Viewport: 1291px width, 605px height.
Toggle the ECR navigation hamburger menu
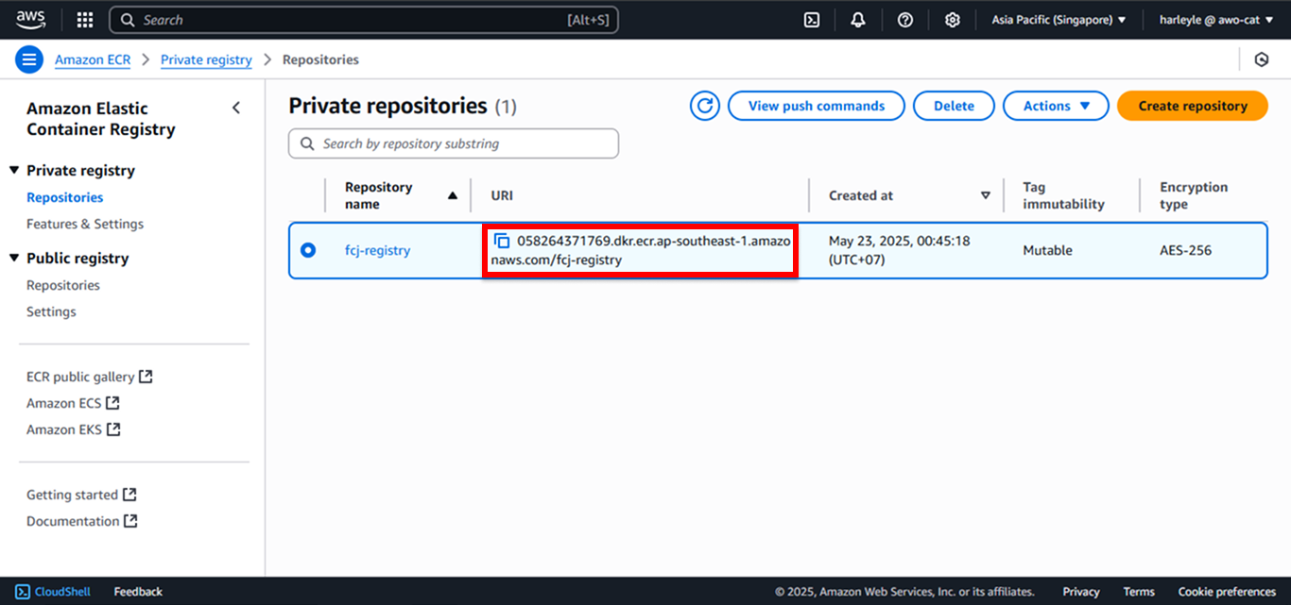tap(29, 59)
